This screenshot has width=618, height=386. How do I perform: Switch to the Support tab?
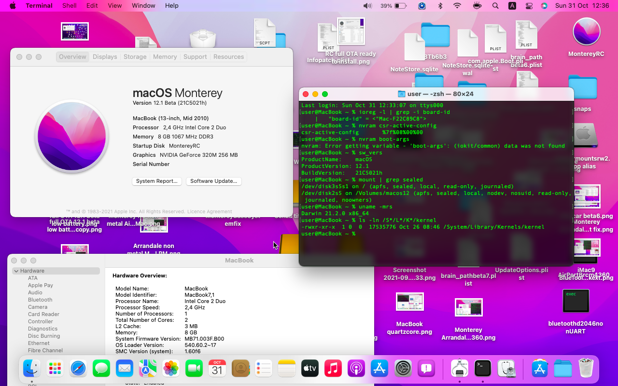pyautogui.click(x=195, y=56)
